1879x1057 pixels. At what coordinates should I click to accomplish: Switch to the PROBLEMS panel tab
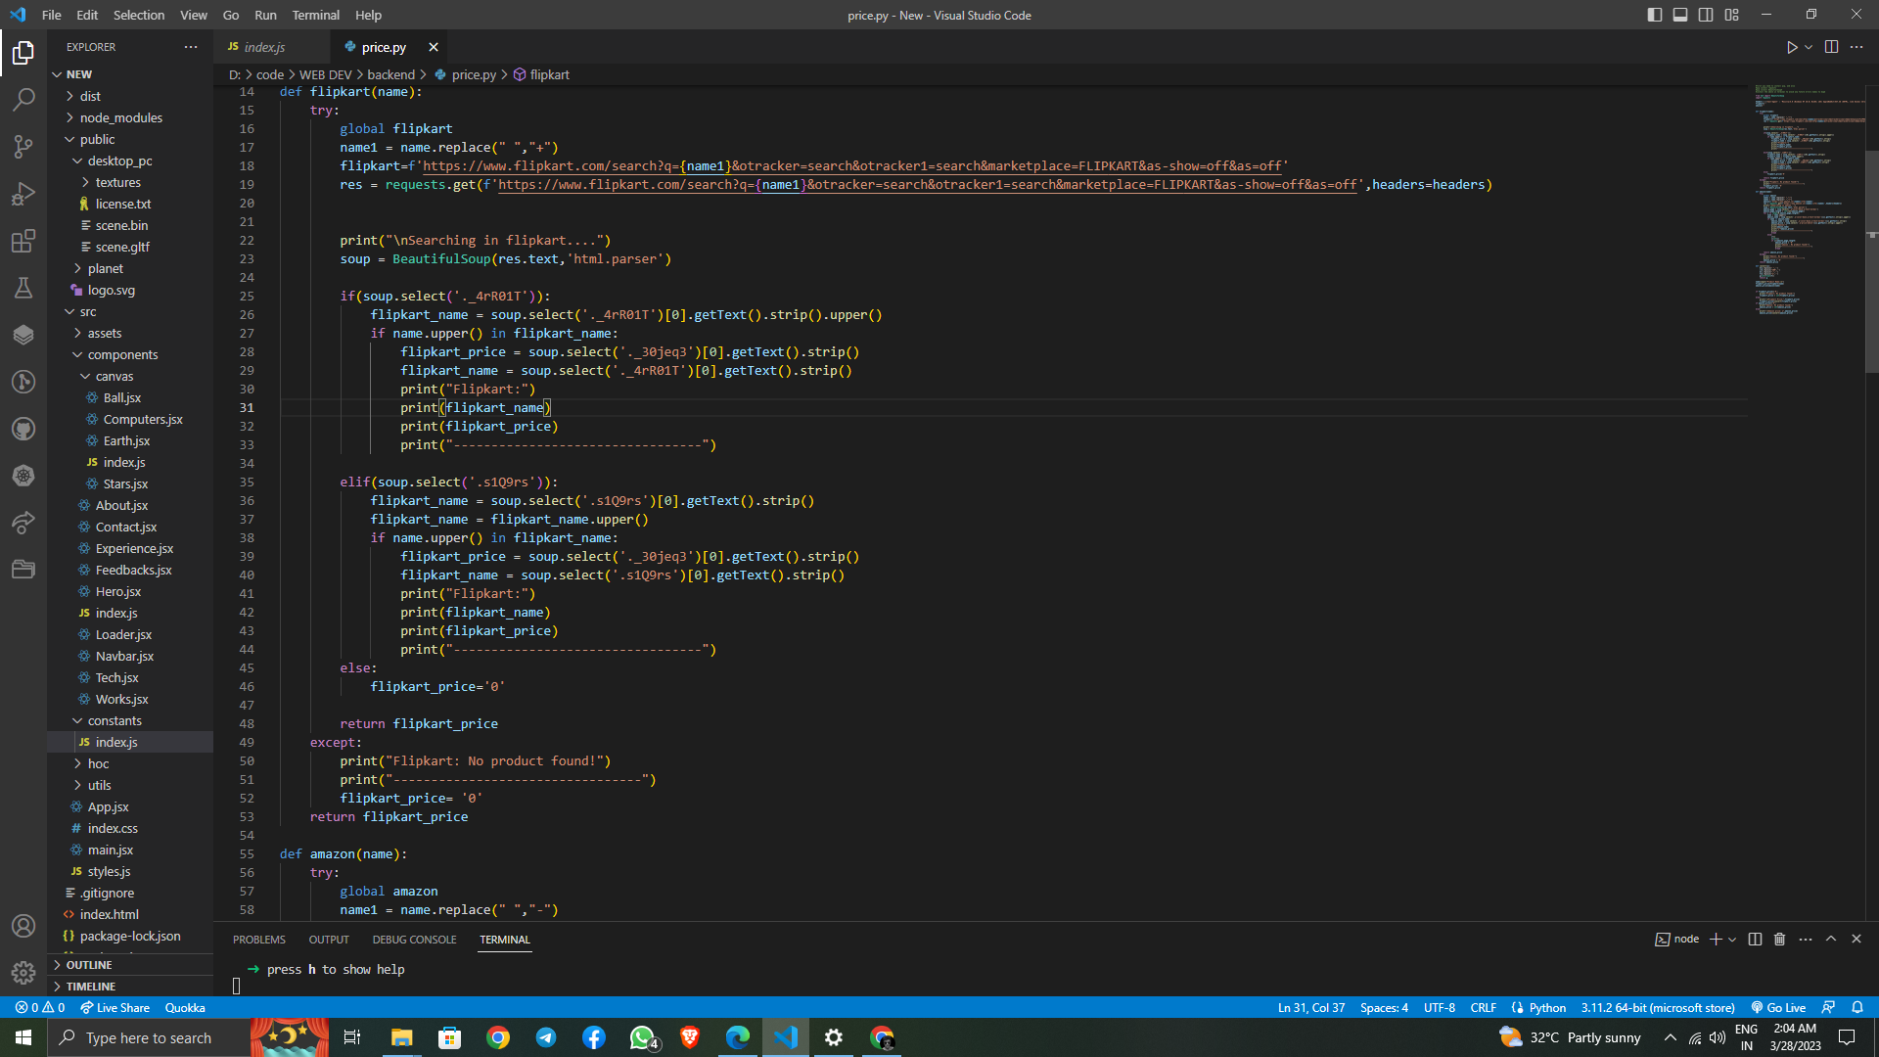coord(258,939)
